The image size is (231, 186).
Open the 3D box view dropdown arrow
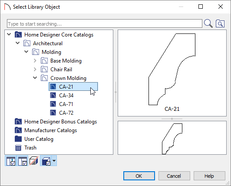point(54,161)
